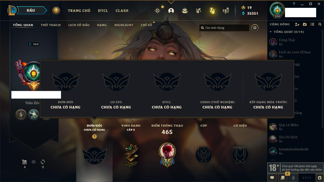Screen dimensions: 324x182
Task: Open the friend list sort options
Action: click(x=312, y=24)
